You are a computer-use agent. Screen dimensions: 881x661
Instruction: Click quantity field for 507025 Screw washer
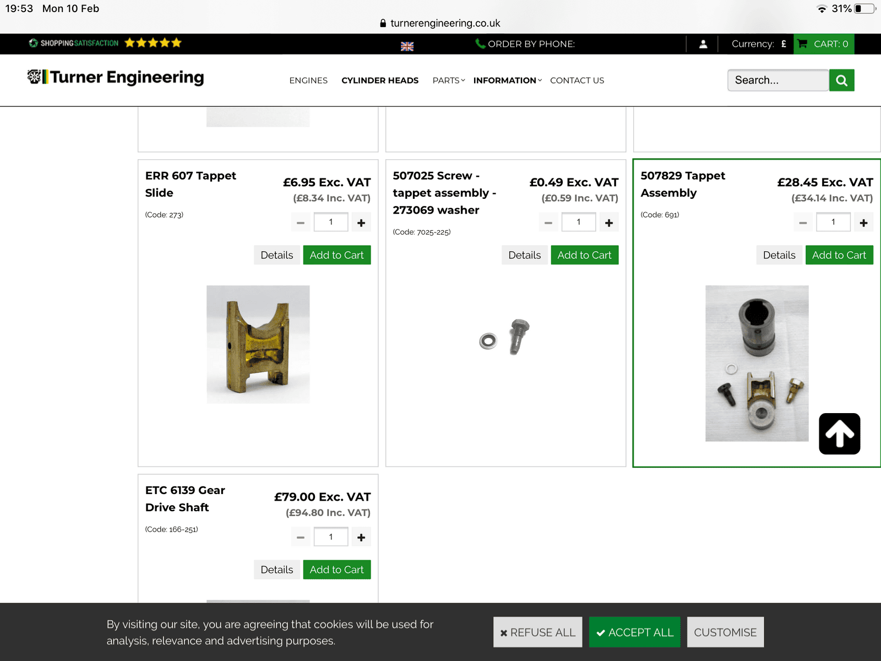579,222
